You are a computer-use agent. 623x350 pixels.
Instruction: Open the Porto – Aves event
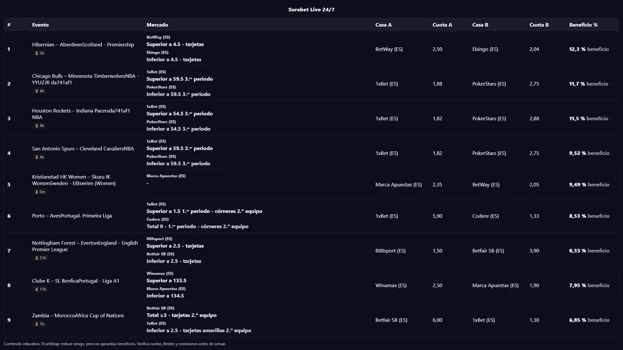[x=72, y=216]
